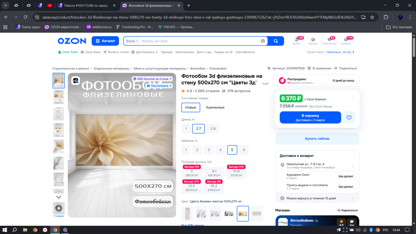
Task: Select the selected beige-yellow flower color swatch
Action: pyautogui.click(x=243, y=214)
